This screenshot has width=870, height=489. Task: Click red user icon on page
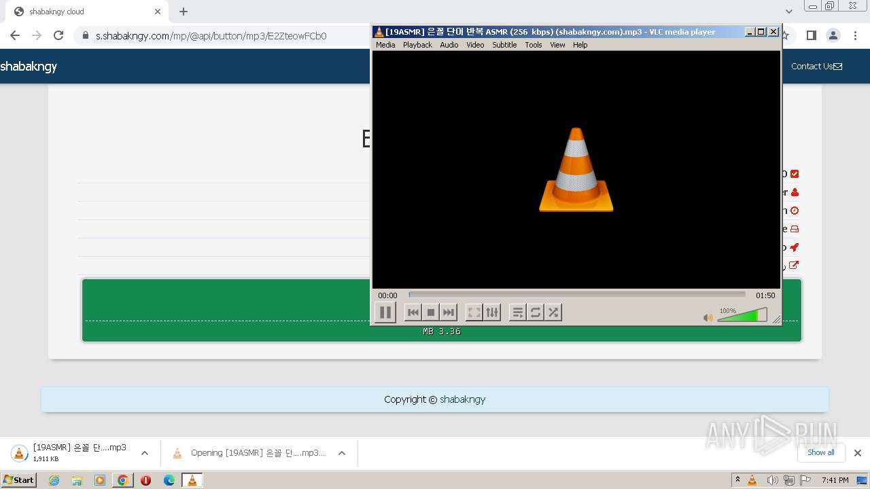point(795,192)
